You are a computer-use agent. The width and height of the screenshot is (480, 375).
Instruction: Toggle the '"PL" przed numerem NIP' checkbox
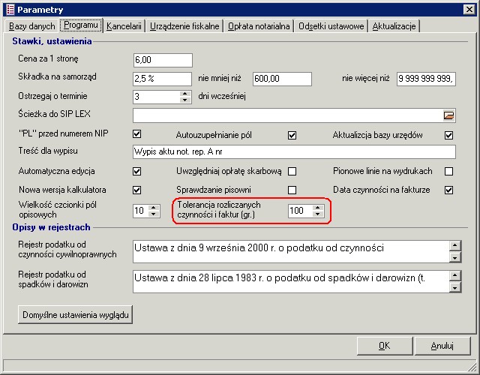(137, 135)
